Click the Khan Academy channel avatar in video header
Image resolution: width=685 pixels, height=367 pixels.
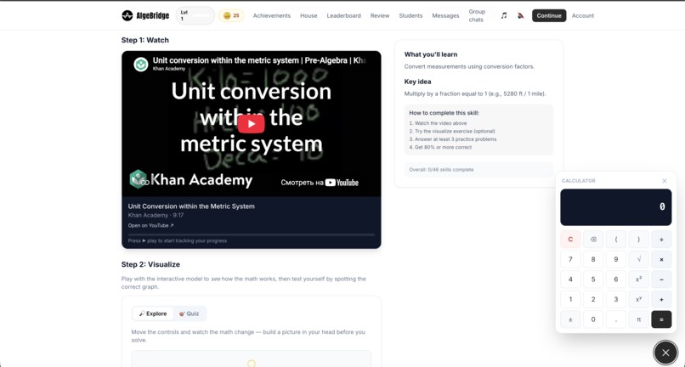(141, 65)
